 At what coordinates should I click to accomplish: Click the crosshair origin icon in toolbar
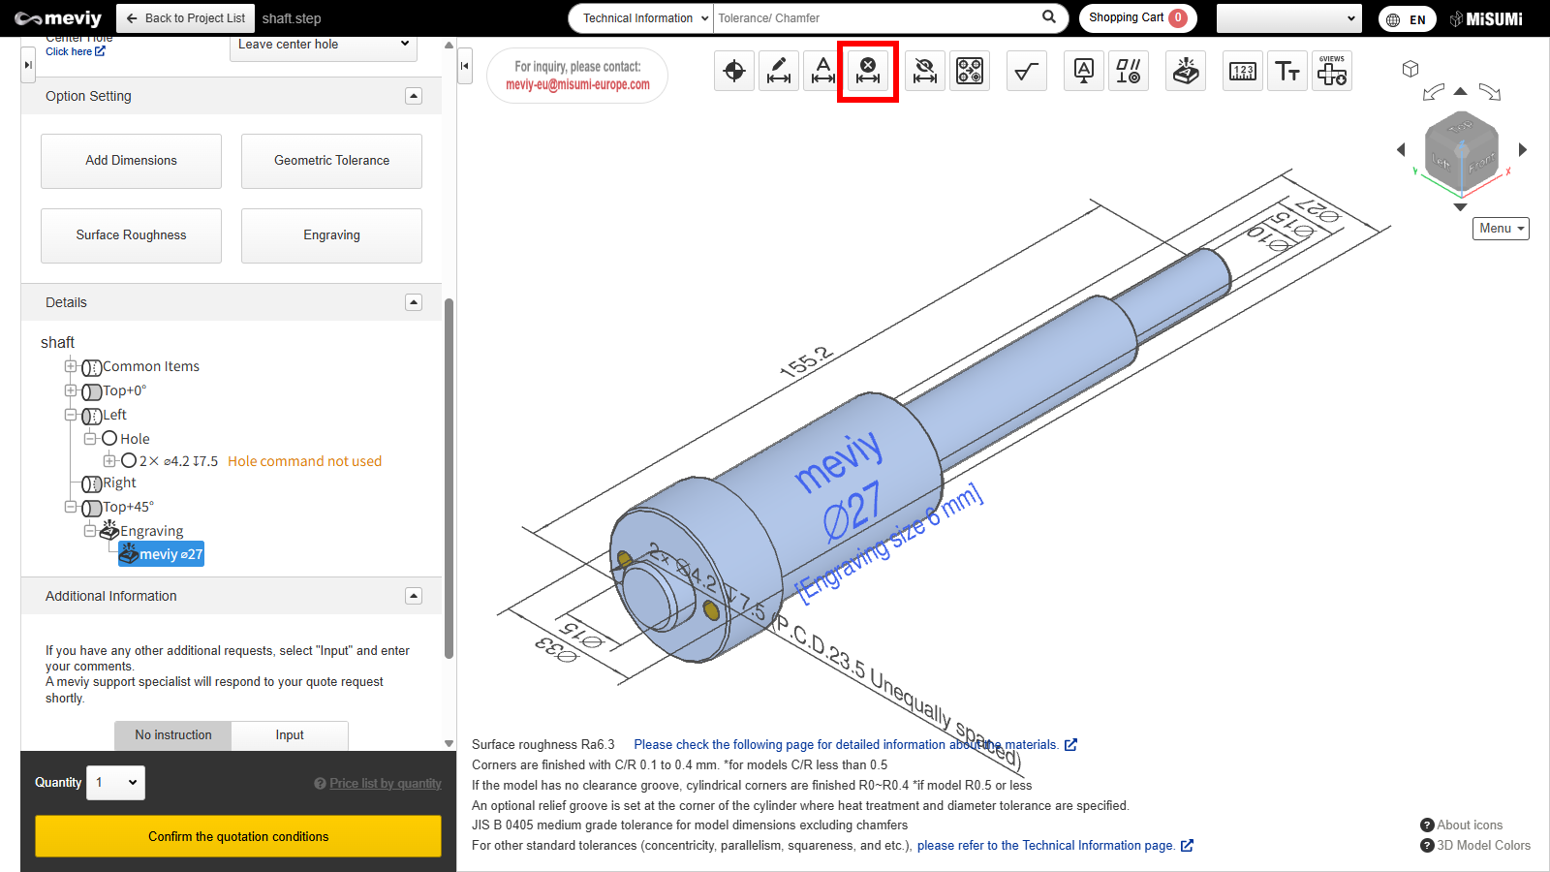(x=734, y=71)
